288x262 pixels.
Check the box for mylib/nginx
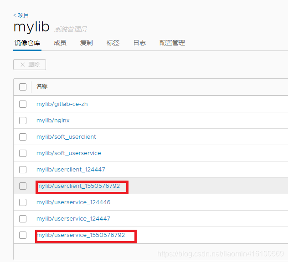(23, 121)
